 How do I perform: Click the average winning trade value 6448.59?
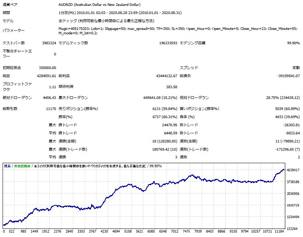click(x=171, y=133)
